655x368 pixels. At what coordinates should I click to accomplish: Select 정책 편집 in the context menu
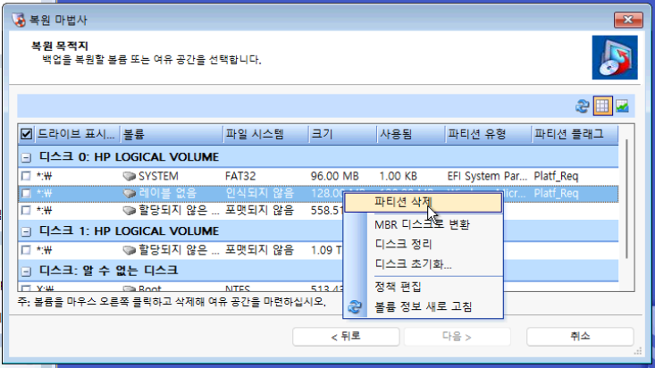pos(424,287)
